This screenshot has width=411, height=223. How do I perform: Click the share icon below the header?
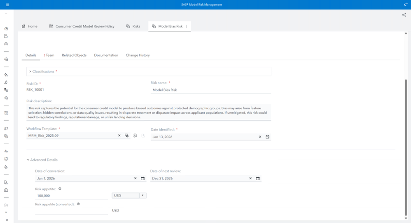pyautogui.click(x=404, y=15)
